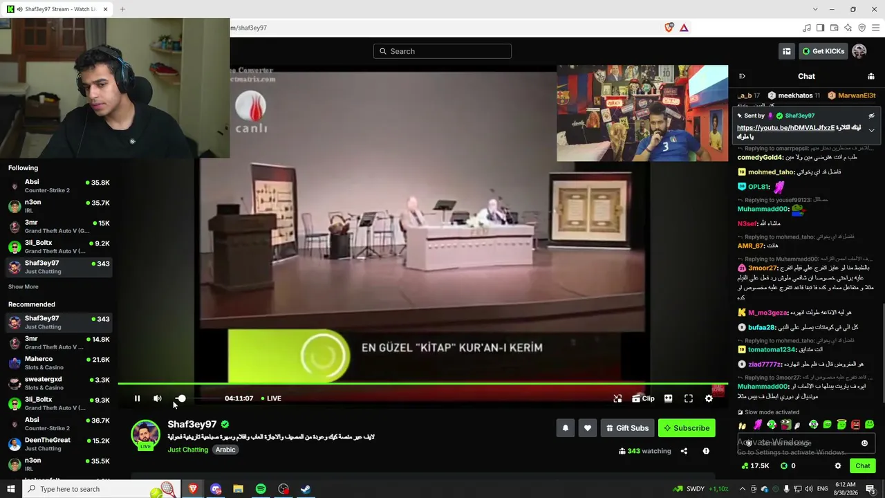
Task: Open Absi Counter-Strike 2 in Following
Action: point(59,186)
